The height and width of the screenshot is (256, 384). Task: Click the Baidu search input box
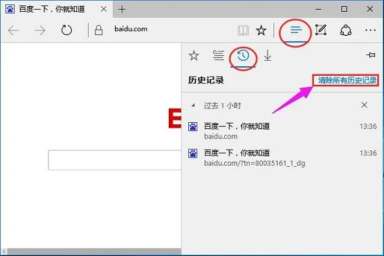[x=115, y=160]
